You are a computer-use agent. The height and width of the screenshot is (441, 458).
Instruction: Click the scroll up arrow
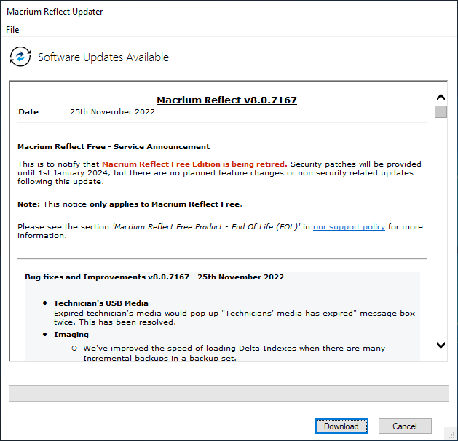point(441,98)
